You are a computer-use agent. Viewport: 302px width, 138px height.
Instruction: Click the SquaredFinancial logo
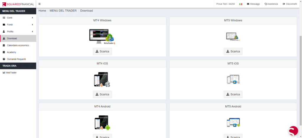click(18, 4)
